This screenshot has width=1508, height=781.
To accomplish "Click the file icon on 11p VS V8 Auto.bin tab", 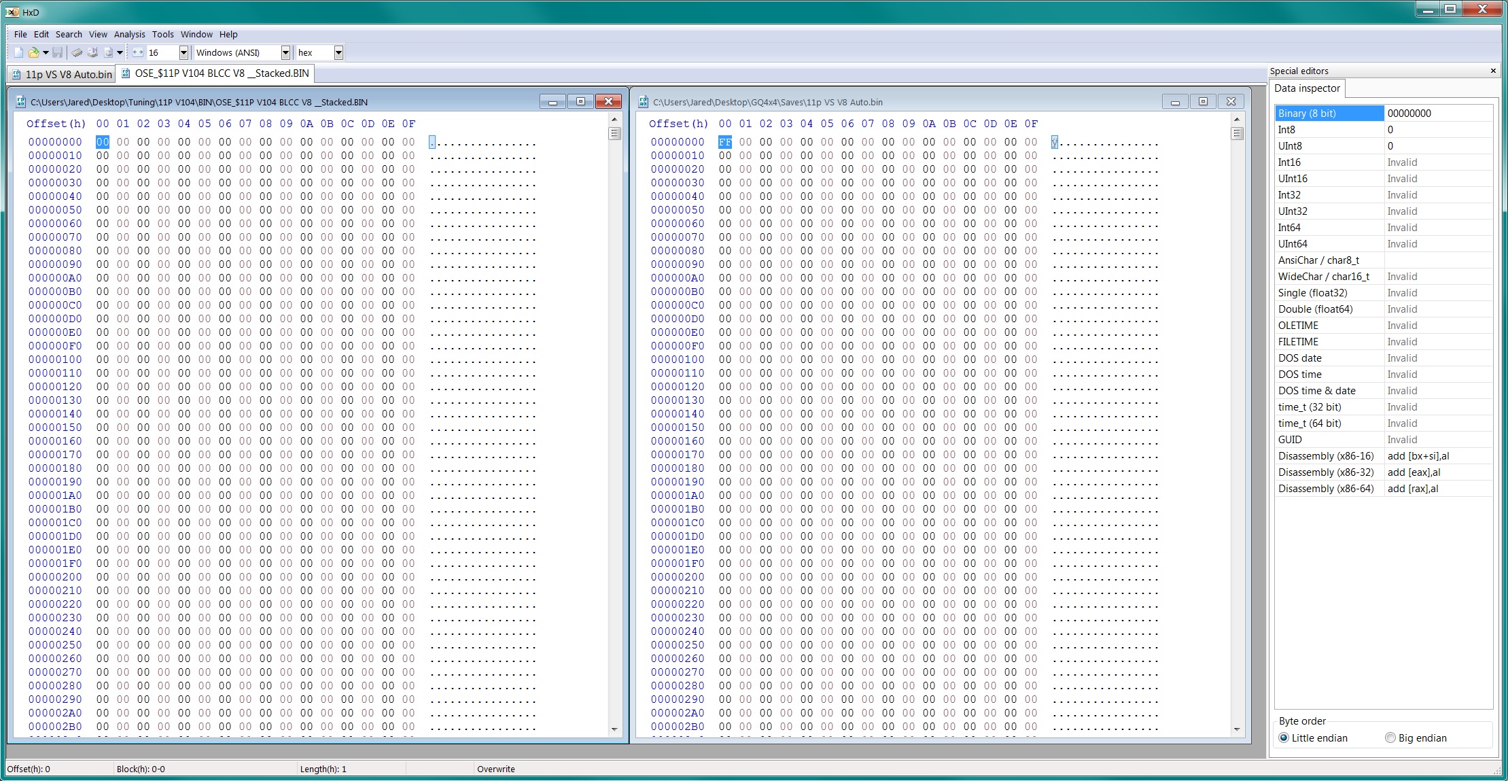I will 17,74.
